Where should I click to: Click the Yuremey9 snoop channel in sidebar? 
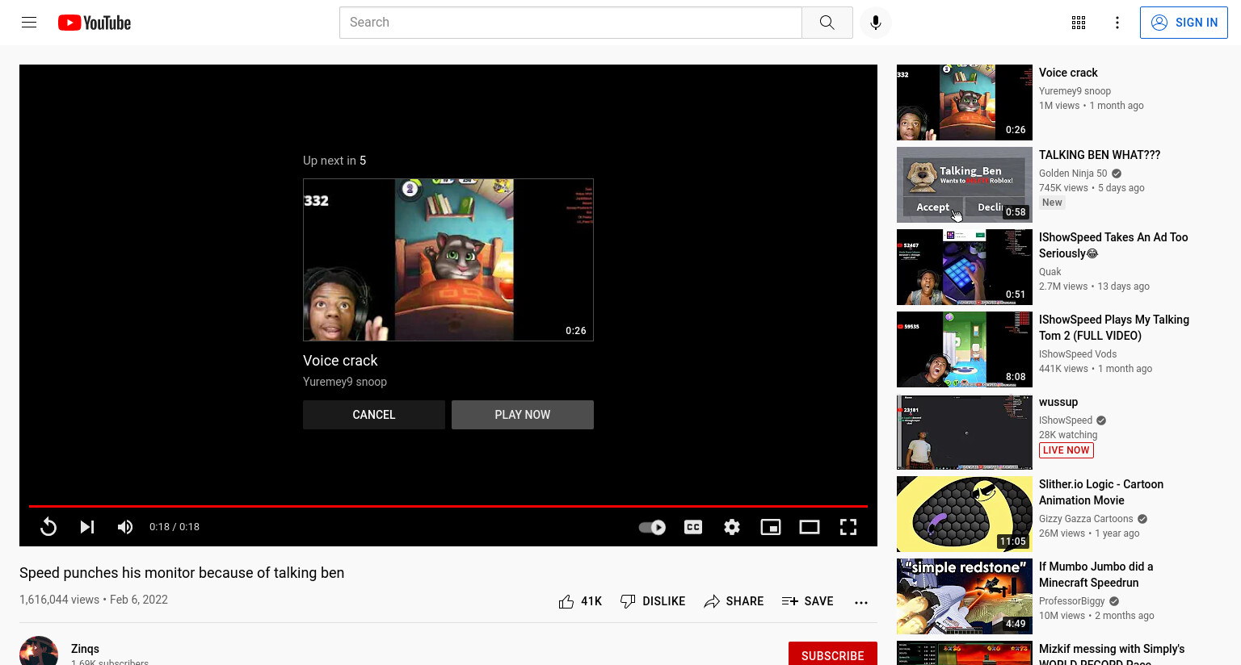(x=1075, y=91)
